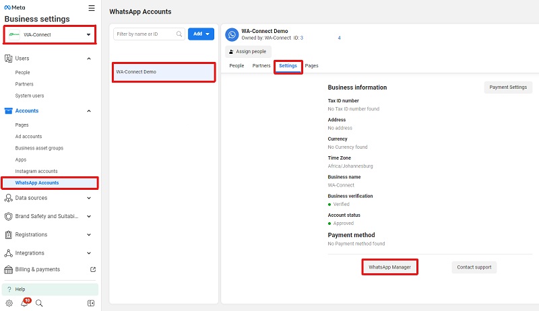Click the Meta logo

[14, 7]
